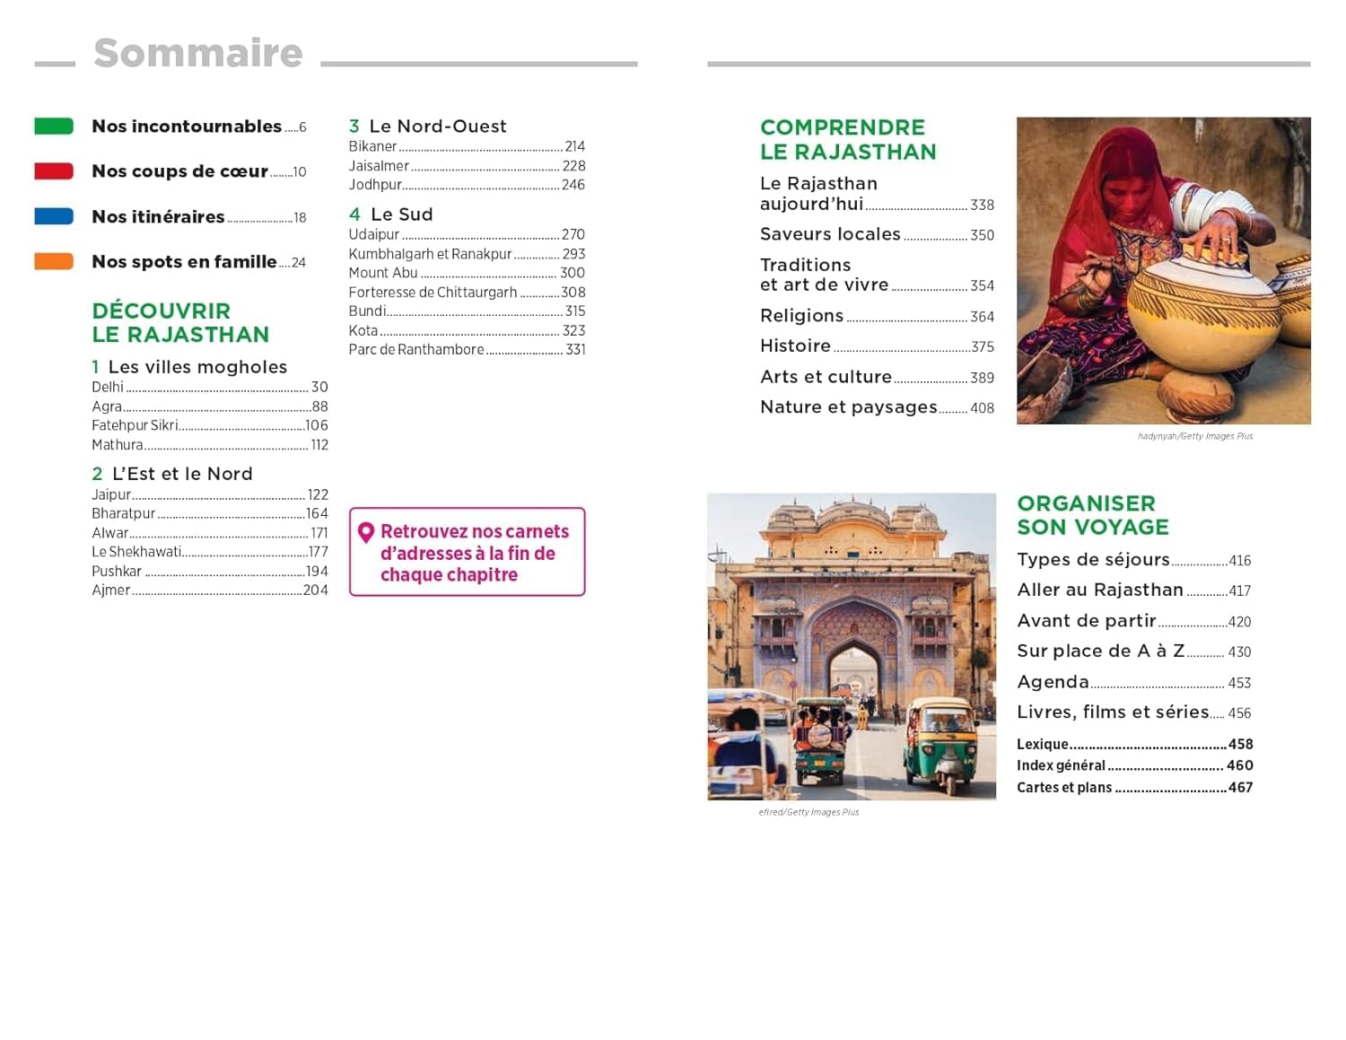Screen dimensions: 1346x1040
Task: Open the Index général entry
Action: [1061, 765]
